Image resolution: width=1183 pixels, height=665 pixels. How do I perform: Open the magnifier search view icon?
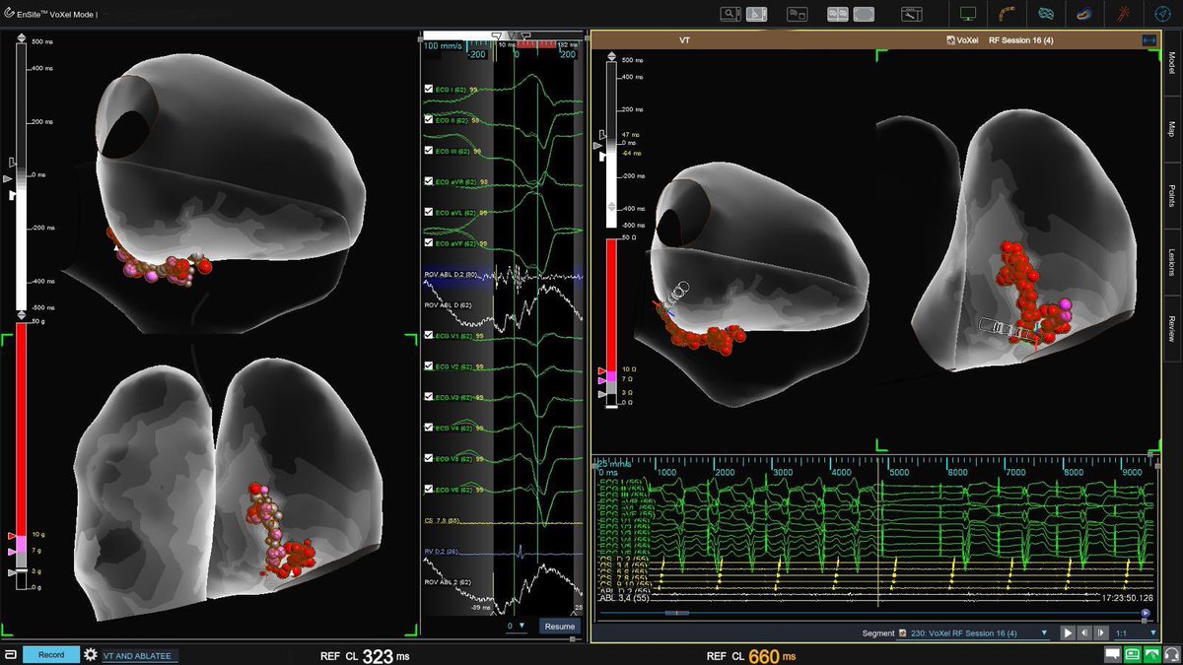click(731, 14)
